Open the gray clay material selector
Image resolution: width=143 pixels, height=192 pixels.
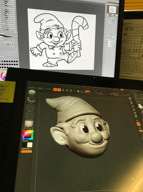pos(29,124)
